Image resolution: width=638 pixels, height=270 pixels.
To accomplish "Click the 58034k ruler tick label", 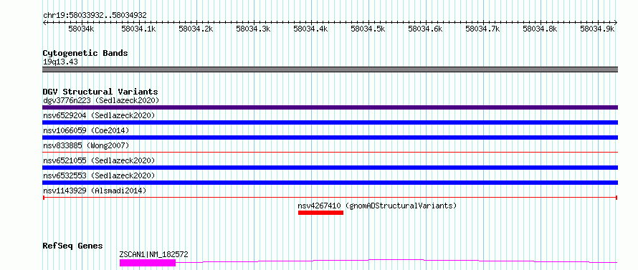I will (82, 29).
